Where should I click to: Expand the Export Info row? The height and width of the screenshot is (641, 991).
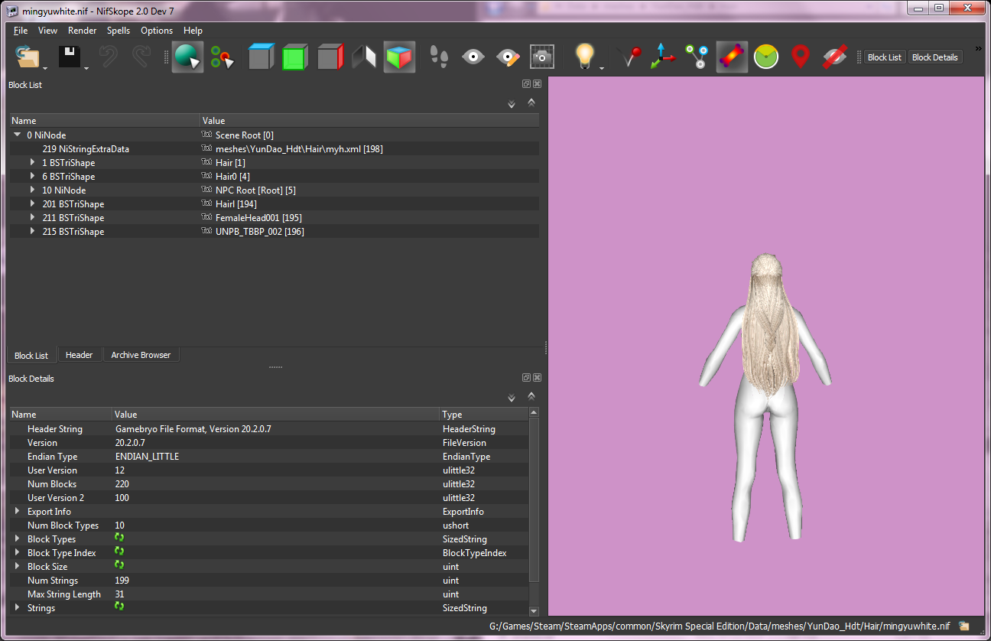[x=18, y=511]
